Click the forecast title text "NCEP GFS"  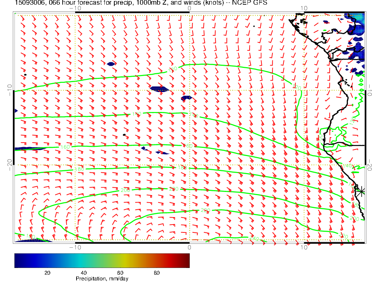pos(249,2)
